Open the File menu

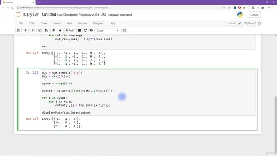[21, 23]
